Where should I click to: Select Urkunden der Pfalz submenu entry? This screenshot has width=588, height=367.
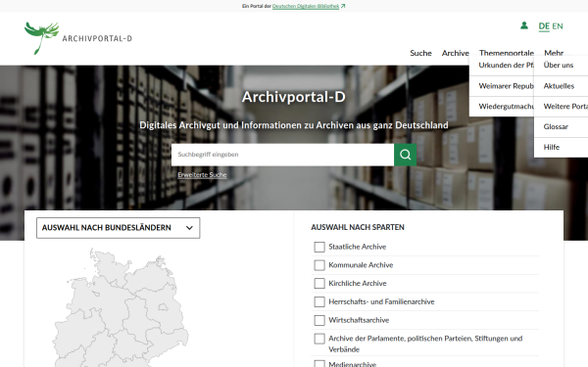point(502,66)
